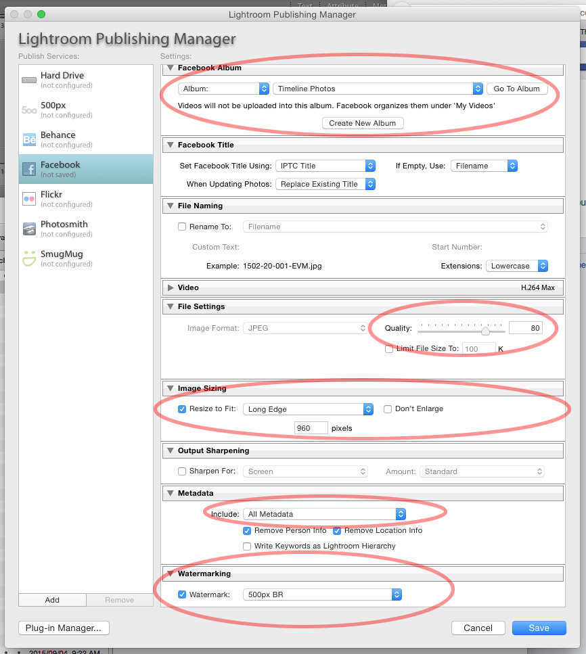Select the Flickr service label
The height and width of the screenshot is (654, 586).
click(x=51, y=194)
